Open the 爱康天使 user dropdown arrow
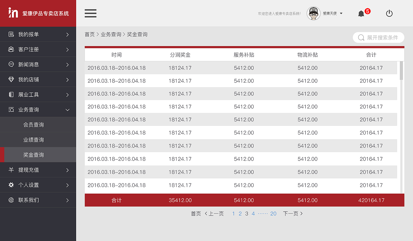Viewport: 413px width, 241px height. pos(342,14)
